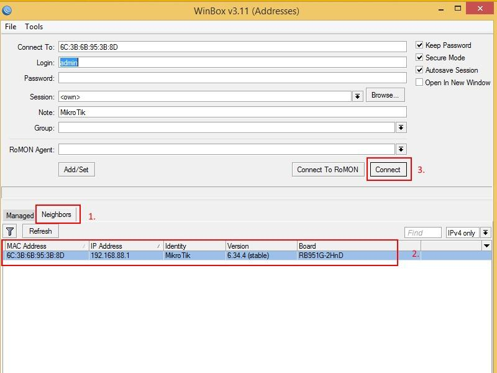Expand the RoMON Agent dropdown
This screenshot has width=497, height=373.
tap(401, 149)
